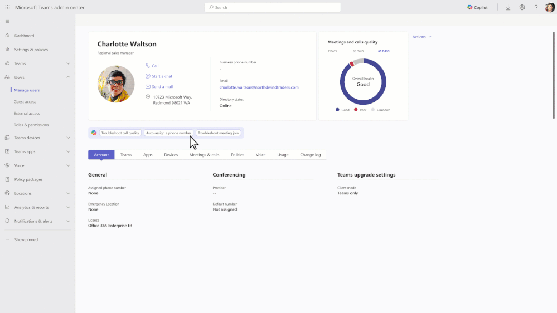Expand the Teams navigation section
The width and height of the screenshot is (557, 313).
(x=68, y=63)
